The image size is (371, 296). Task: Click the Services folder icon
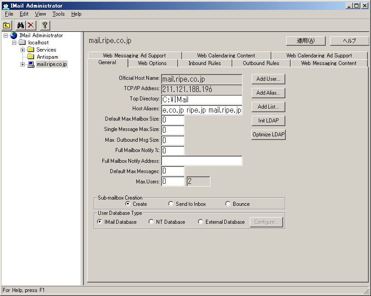coord(31,50)
